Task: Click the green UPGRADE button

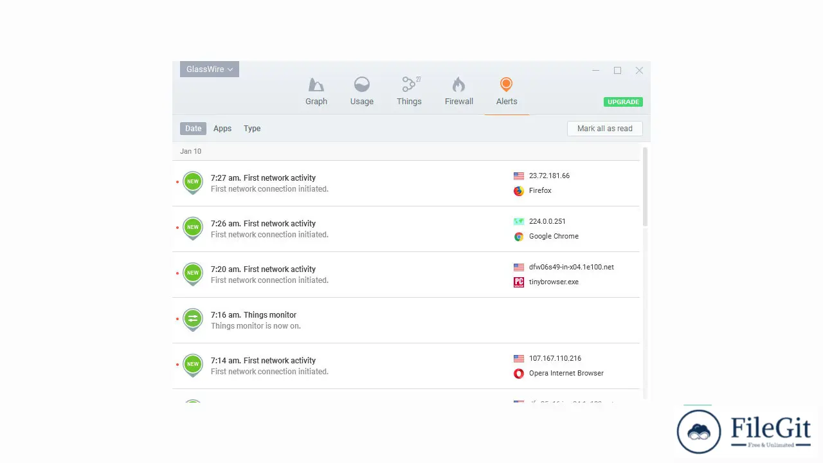Action: (x=623, y=102)
